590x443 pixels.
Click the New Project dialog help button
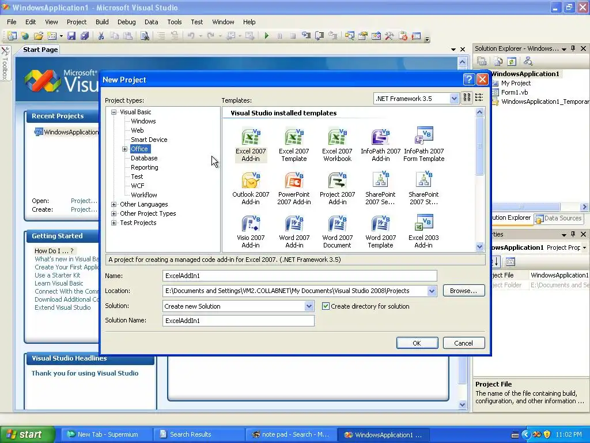(469, 79)
